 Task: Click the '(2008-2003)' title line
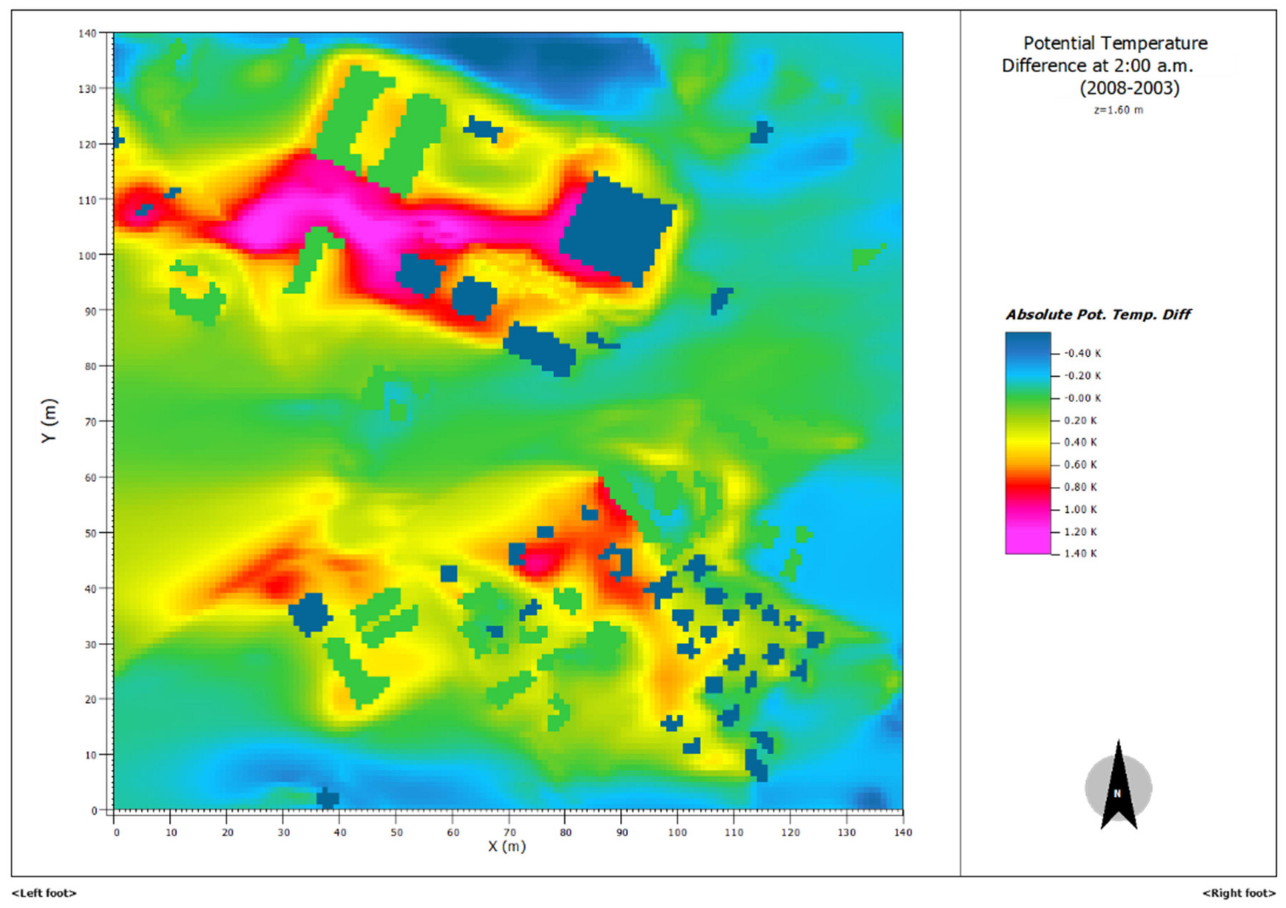(x=1129, y=88)
